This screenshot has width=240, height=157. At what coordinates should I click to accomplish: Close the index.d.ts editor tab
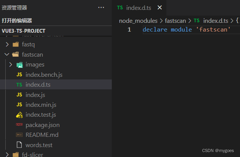click(x=159, y=7)
